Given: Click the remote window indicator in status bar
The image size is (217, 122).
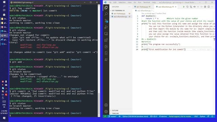Looking at the screenshot, I should [105, 117].
